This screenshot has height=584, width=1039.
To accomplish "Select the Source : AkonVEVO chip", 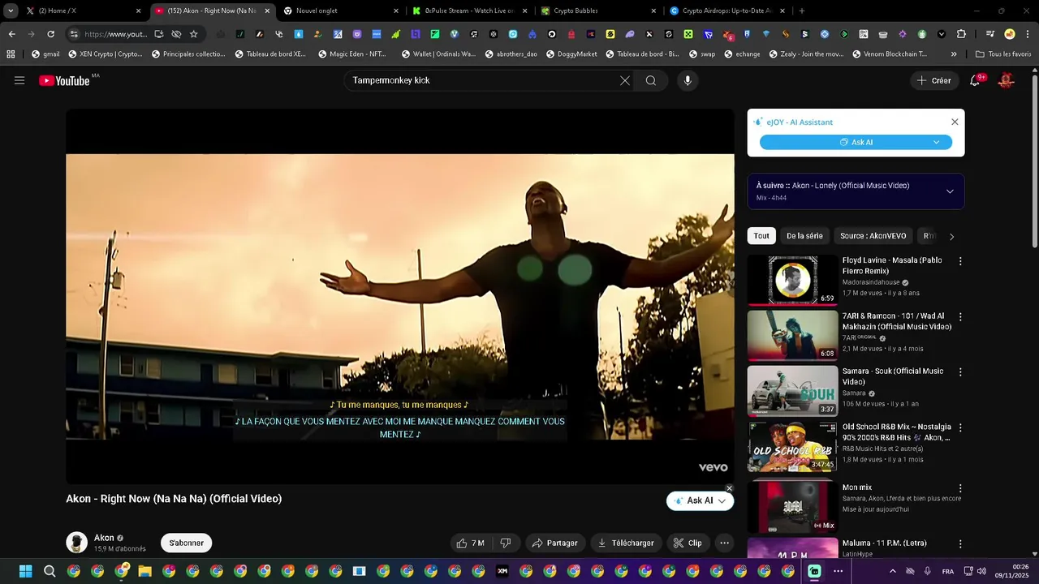I will (x=873, y=236).
